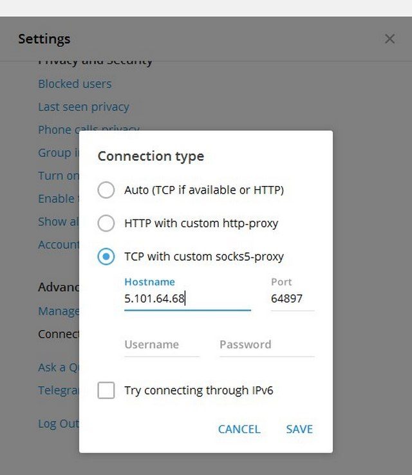Click the Connection type row behind dialog
Image resolution: width=412 pixels, height=475 pixels.
[59, 334]
